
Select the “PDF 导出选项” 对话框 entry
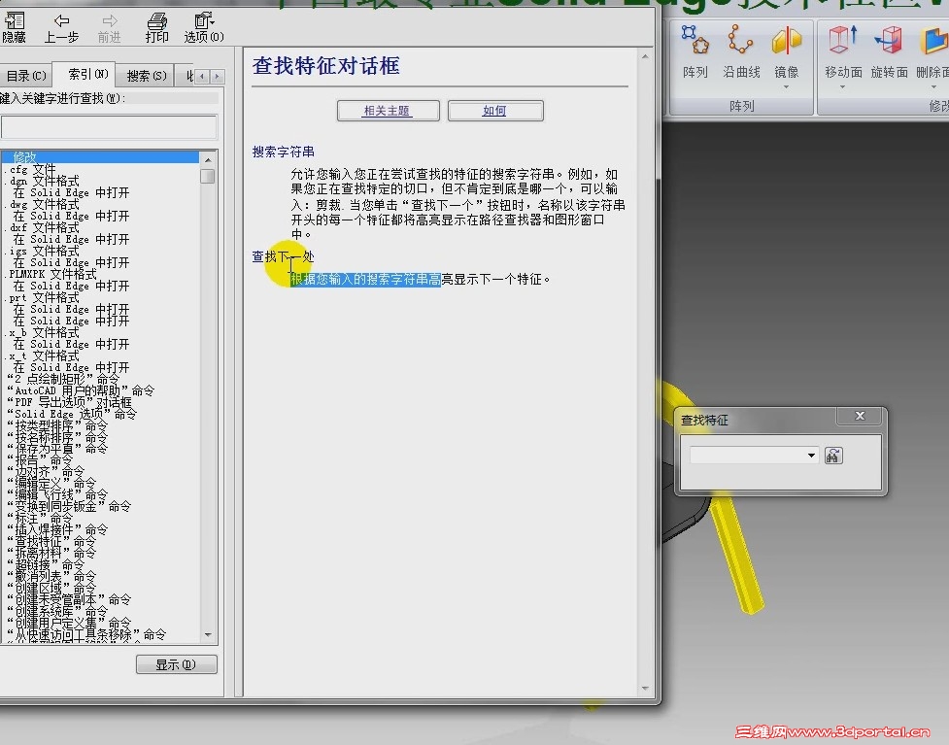tap(69, 402)
